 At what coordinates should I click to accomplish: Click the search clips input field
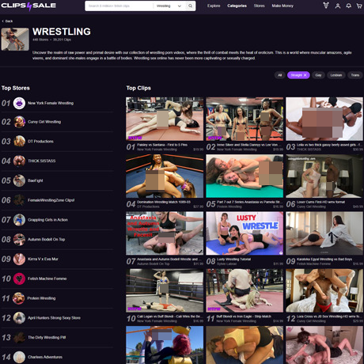click(x=119, y=6)
